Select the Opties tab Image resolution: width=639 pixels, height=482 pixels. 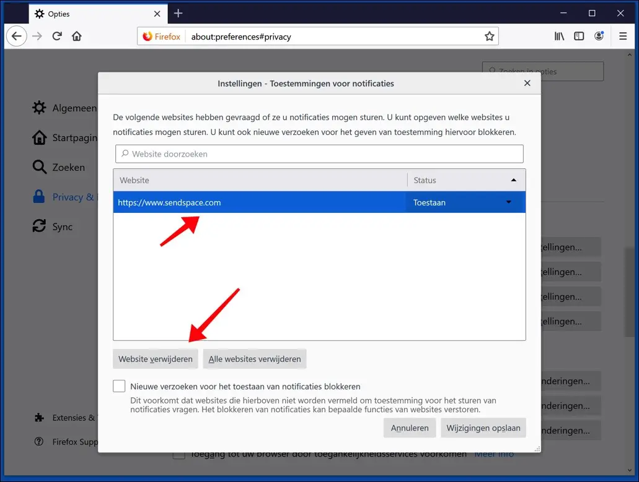point(98,14)
